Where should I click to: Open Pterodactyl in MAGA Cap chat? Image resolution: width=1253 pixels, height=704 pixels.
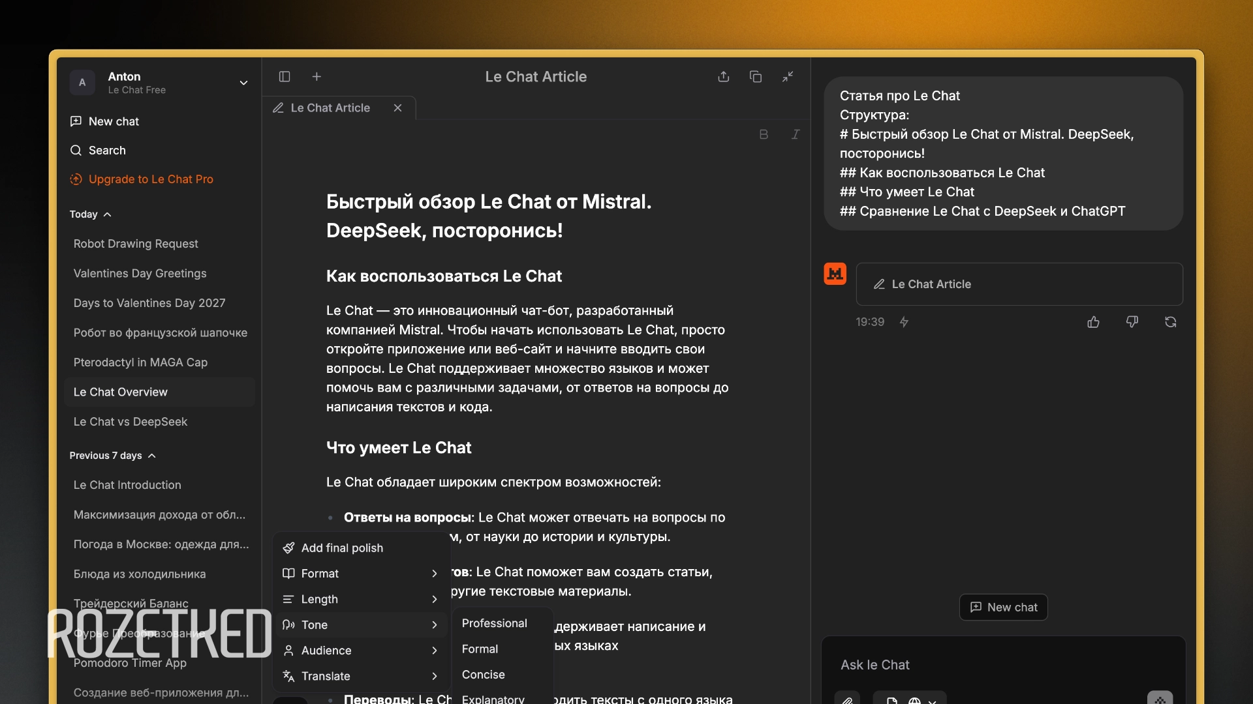click(159, 362)
